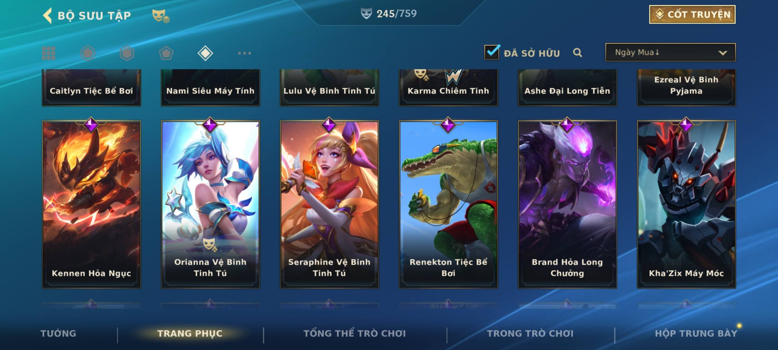Switch to the Tướng tab
The image size is (778, 350).
pyautogui.click(x=58, y=333)
